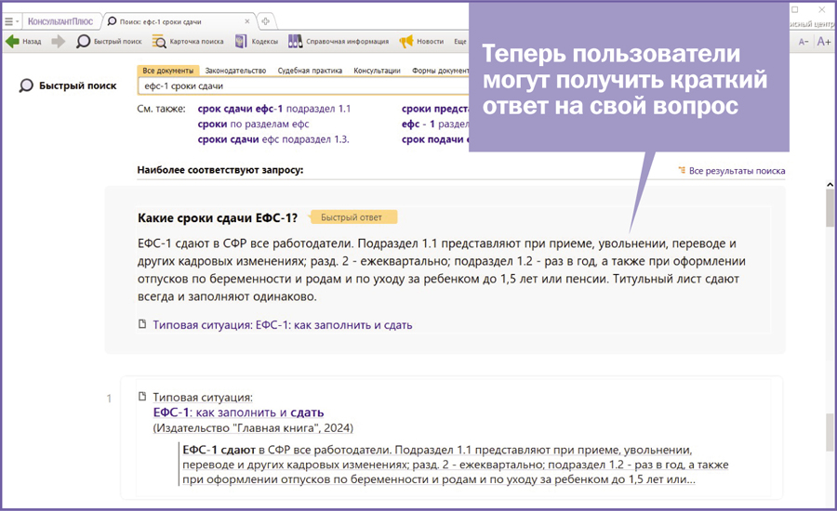
Task: Increase font size with A+ button
Action: (x=824, y=42)
